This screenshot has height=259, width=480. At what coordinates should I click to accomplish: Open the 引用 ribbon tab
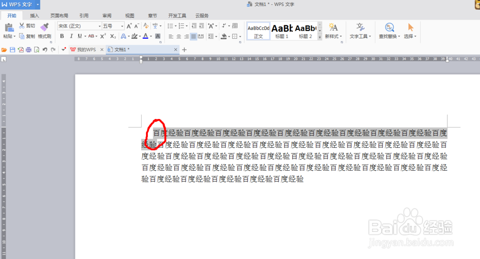coord(84,16)
